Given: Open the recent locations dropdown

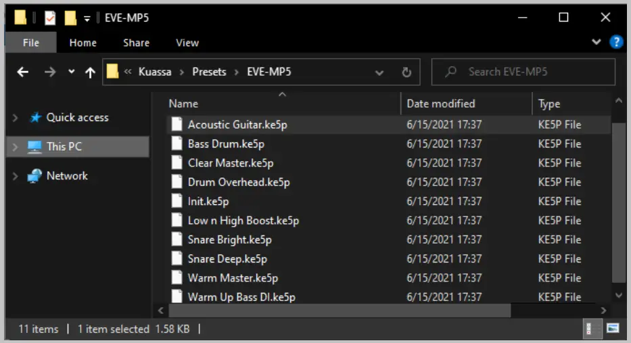Looking at the screenshot, I should pos(71,72).
